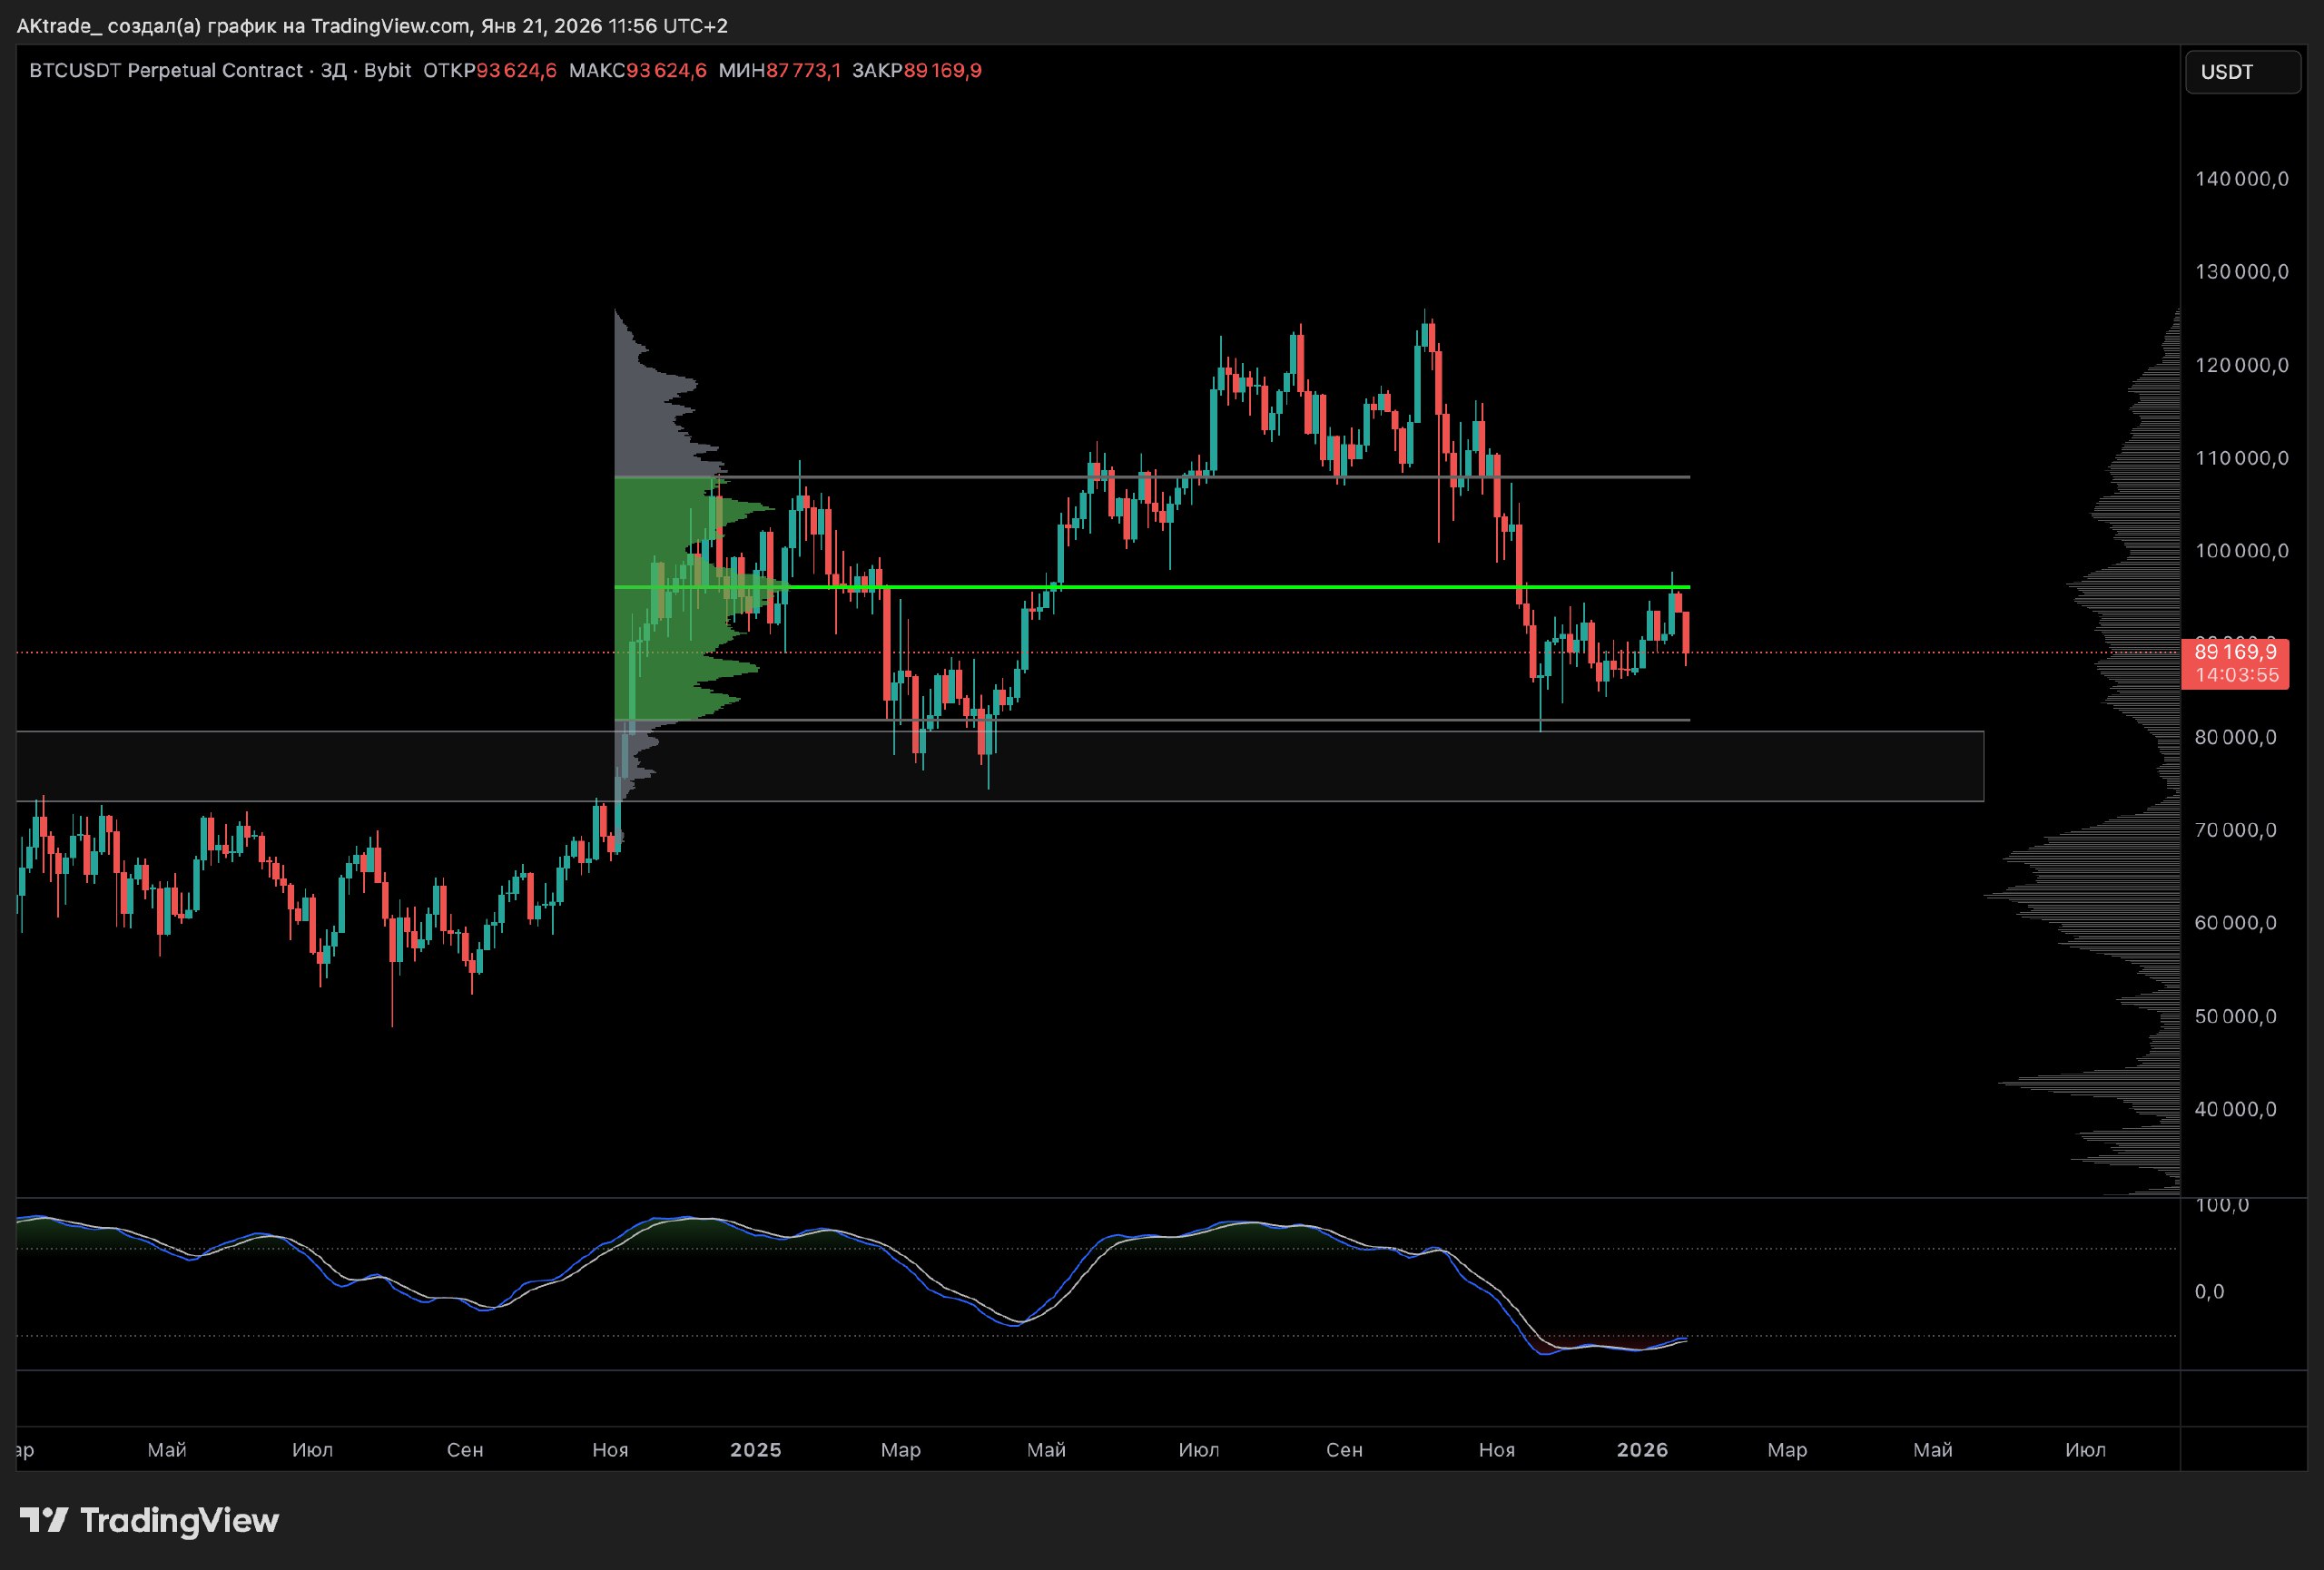This screenshot has height=1570, width=2324.
Task: Click the ОТКР 93 624,6 value
Action: [516, 70]
